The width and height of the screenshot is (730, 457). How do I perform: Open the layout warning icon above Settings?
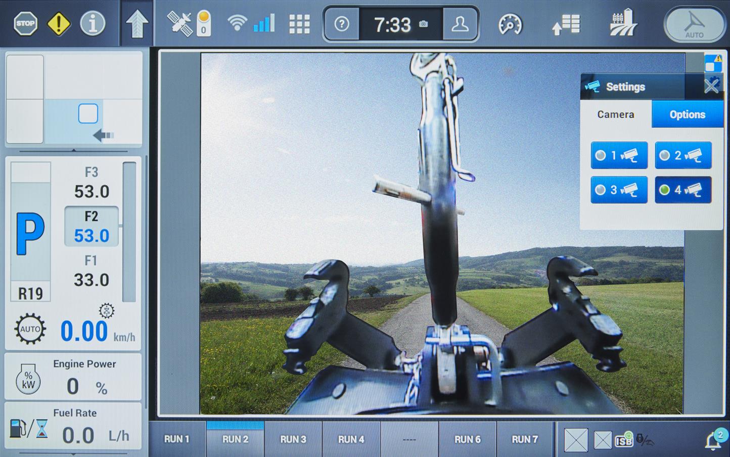coord(713,63)
